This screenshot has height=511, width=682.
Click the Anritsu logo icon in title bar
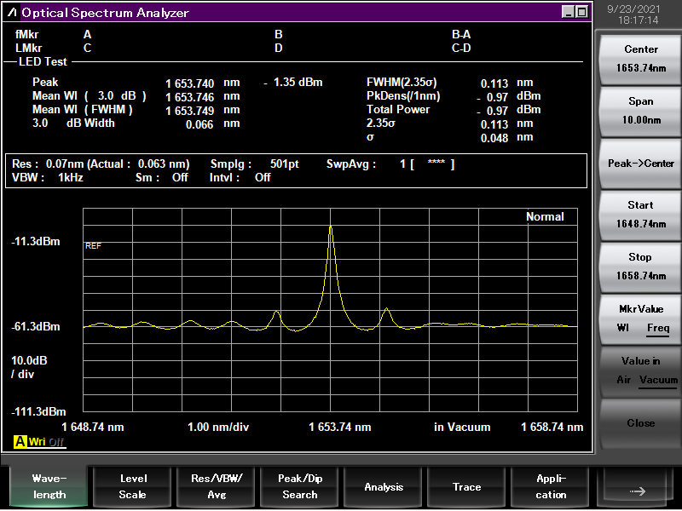(12, 12)
